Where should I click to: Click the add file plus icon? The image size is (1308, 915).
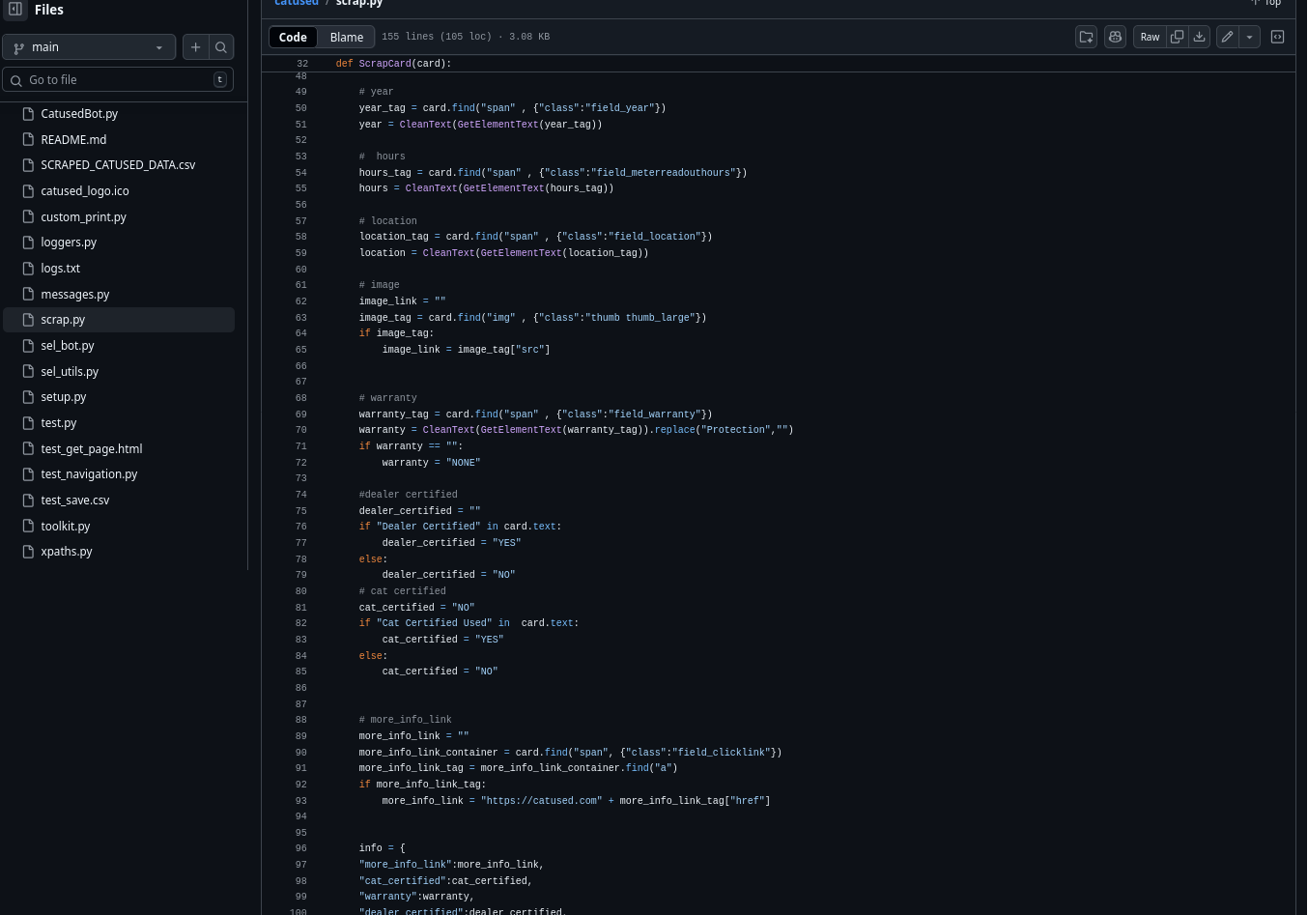point(196,47)
